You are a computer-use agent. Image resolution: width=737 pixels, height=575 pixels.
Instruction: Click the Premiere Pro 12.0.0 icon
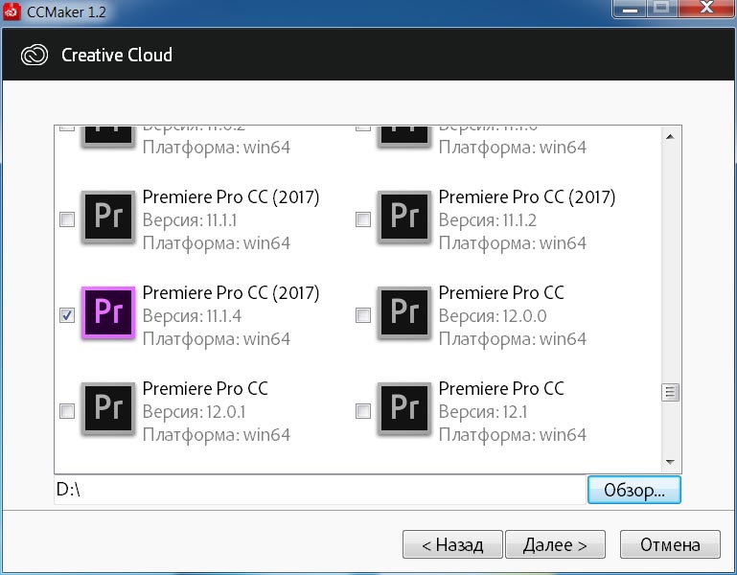tap(404, 312)
